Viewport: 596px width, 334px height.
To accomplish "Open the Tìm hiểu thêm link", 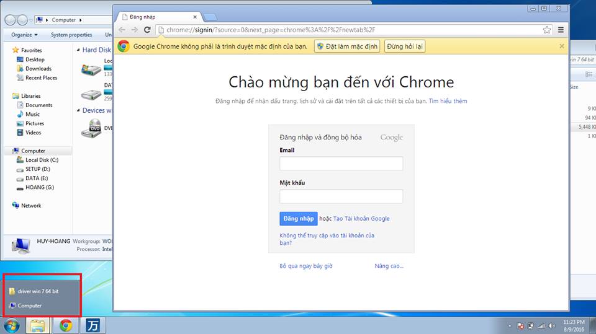I will (x=448, y=101).
